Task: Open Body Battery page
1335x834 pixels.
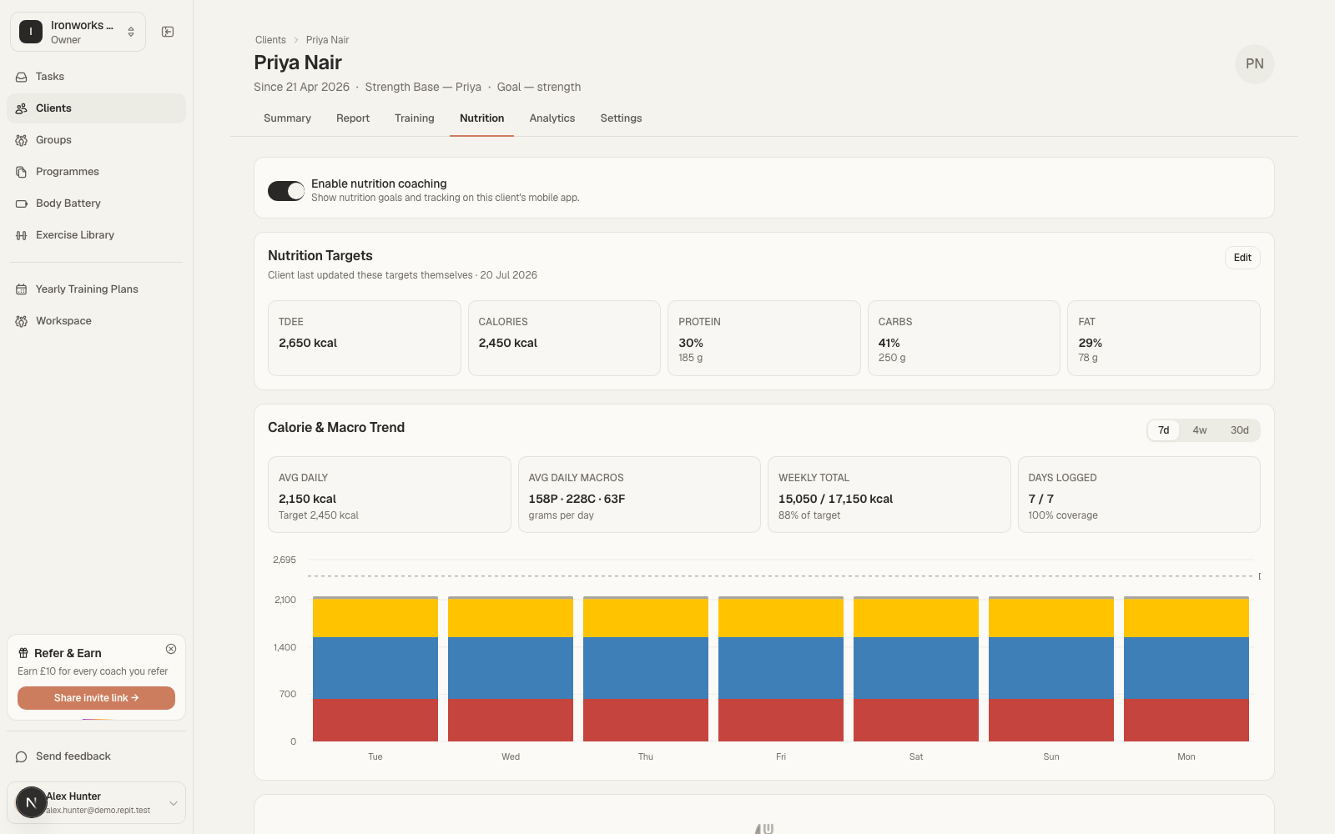Action: [x=96, y=203]
